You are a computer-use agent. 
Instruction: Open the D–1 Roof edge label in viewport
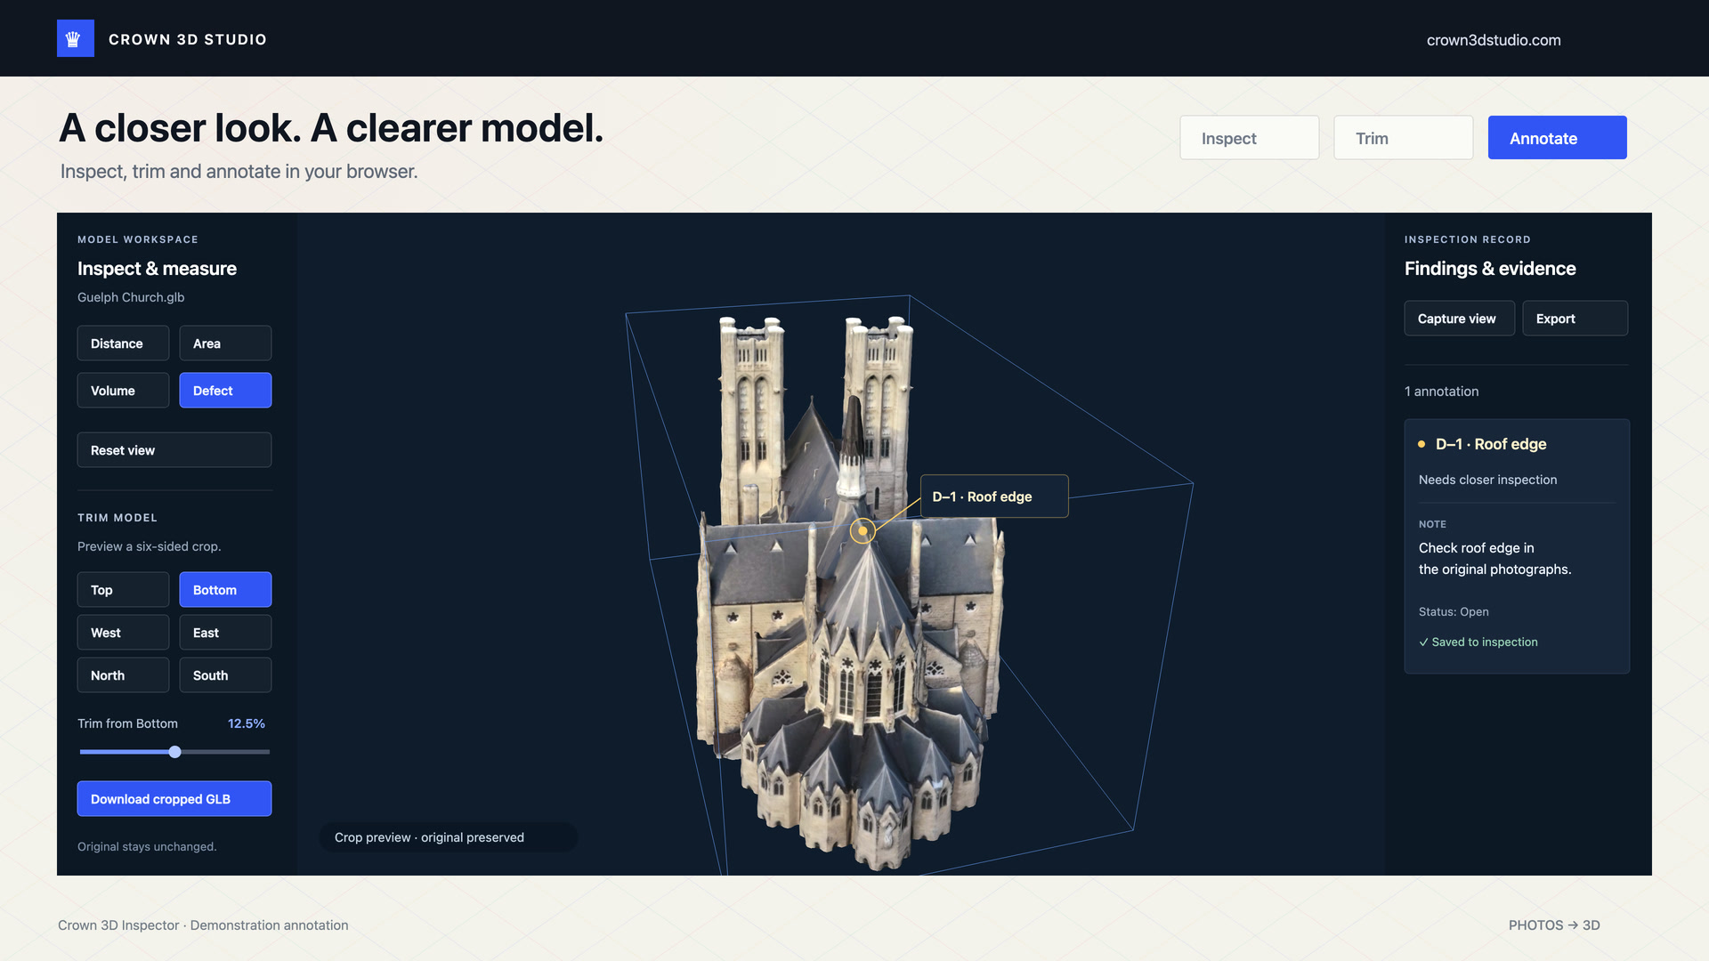(994, 497)
